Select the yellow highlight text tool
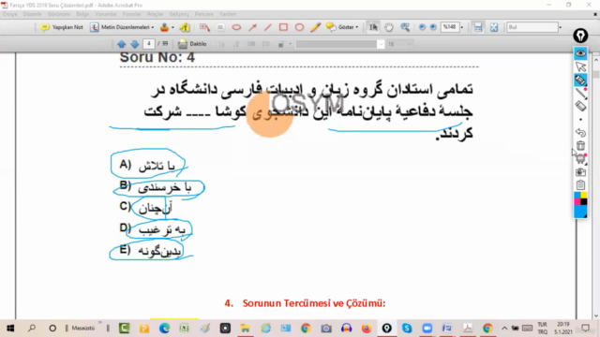 186,27
